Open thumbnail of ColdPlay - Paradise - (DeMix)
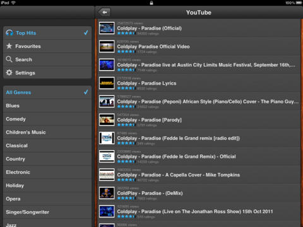 pos(107,193)
